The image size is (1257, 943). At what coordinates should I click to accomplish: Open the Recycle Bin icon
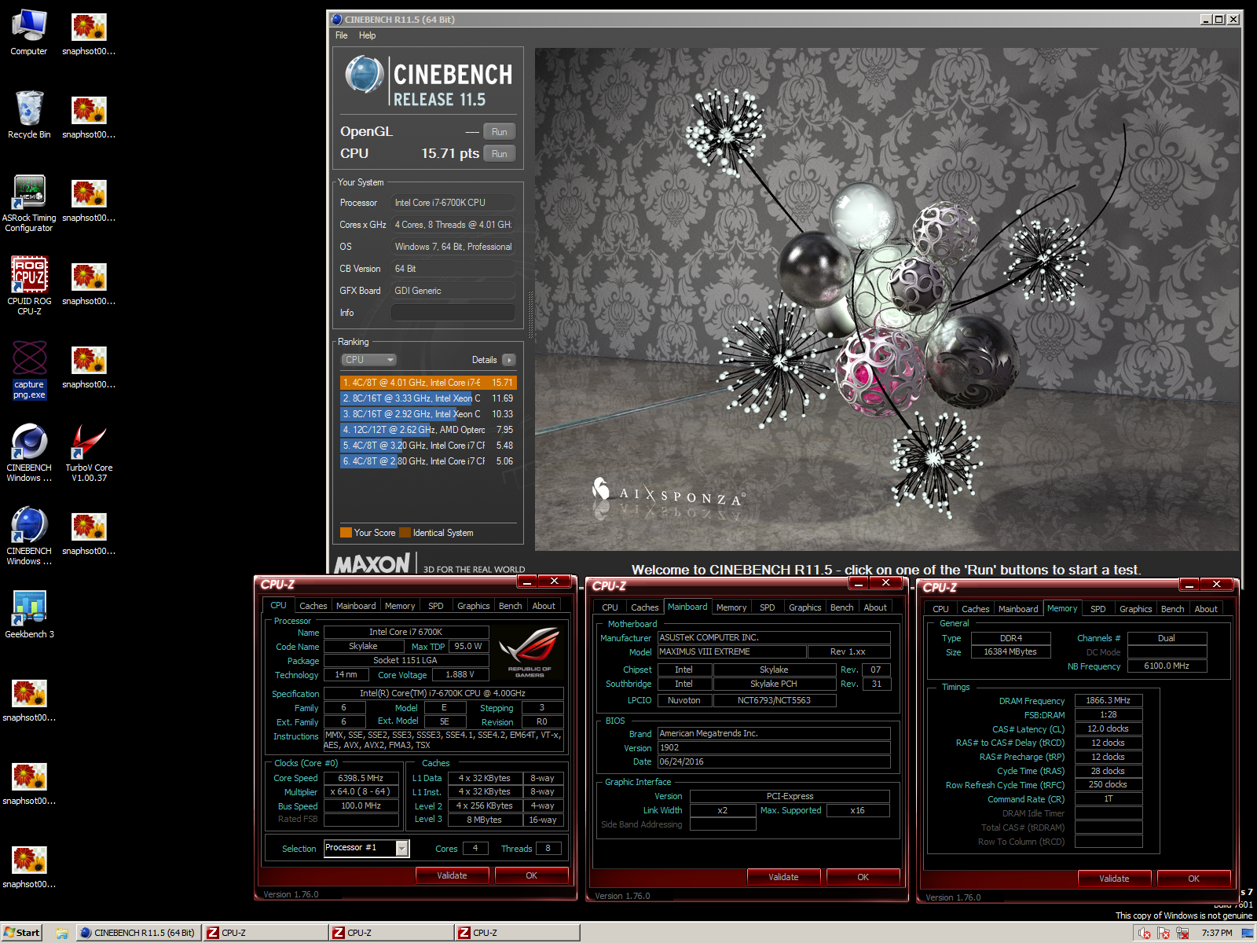(29, 116)
